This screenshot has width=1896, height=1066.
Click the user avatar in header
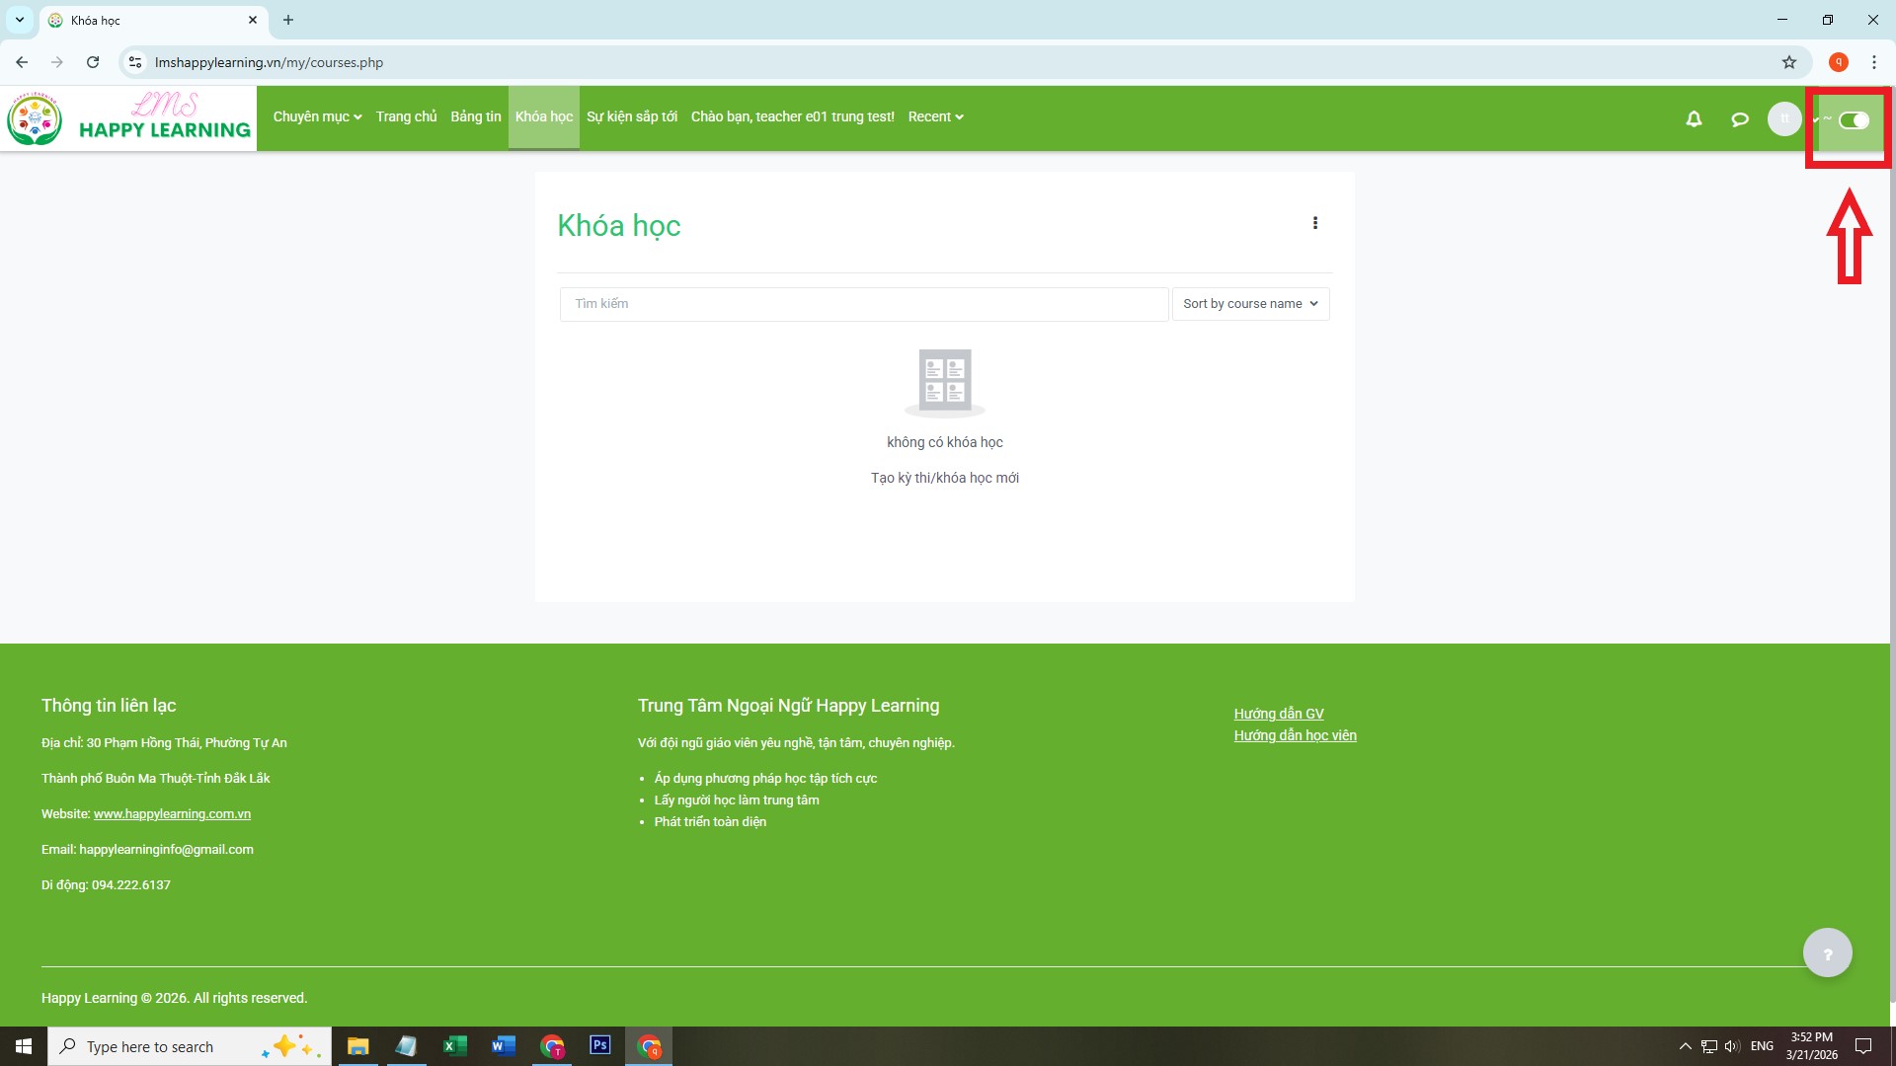(x=1783, y=119)
